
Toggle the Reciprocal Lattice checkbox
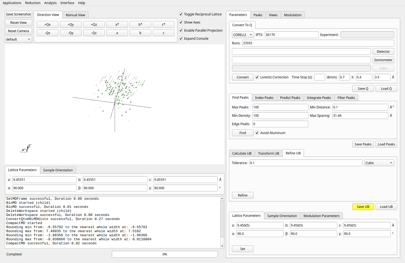tap(181, 14)
